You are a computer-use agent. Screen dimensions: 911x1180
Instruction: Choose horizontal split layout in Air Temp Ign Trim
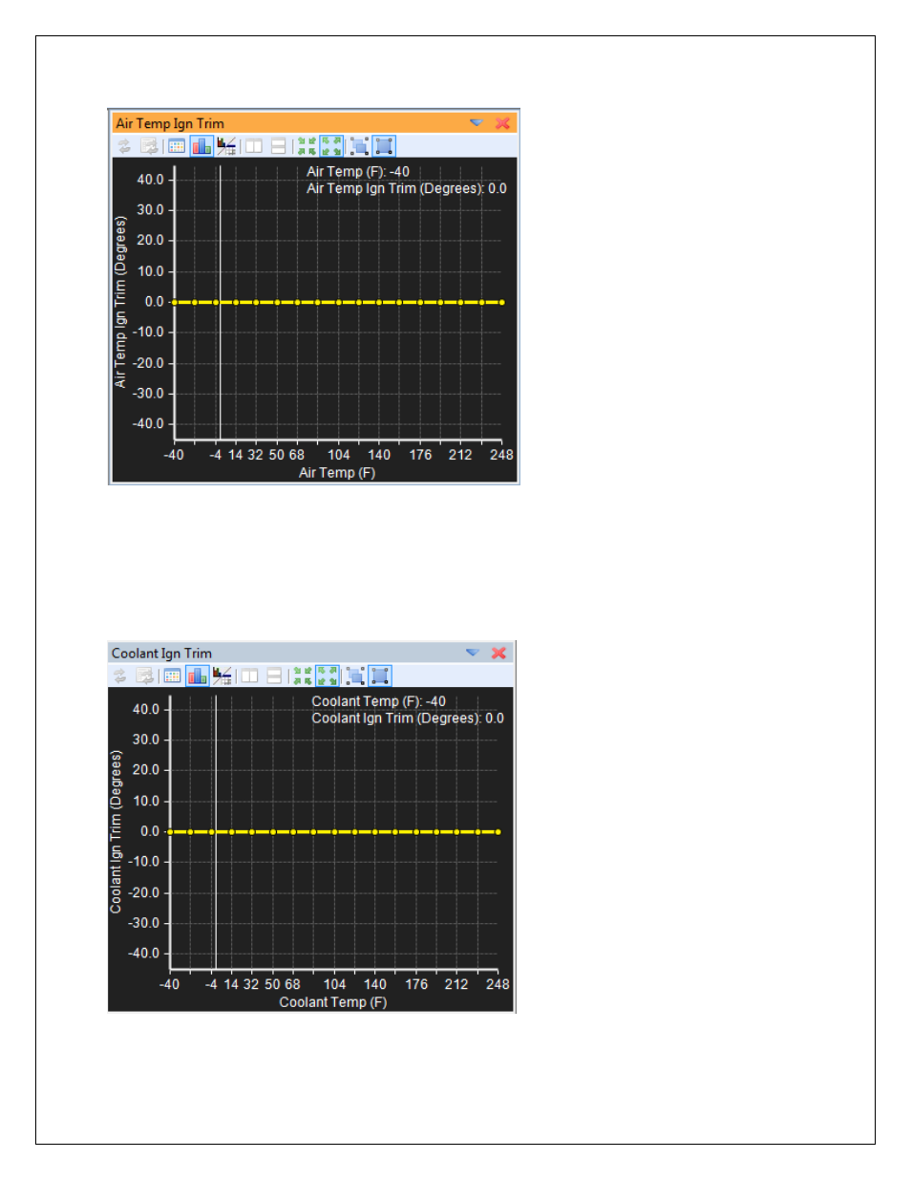point(279,146)
